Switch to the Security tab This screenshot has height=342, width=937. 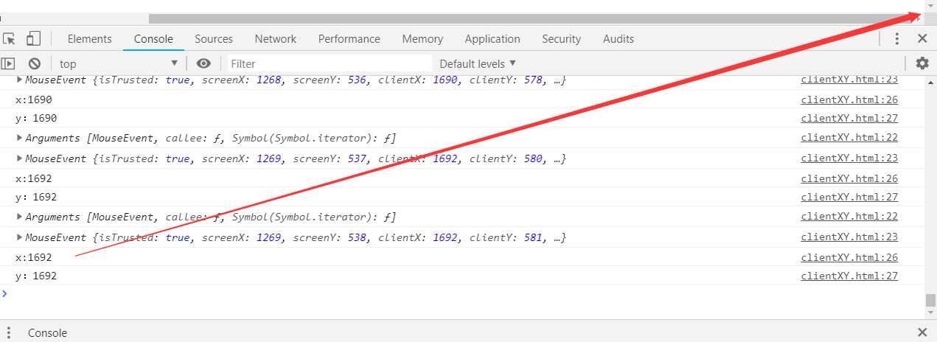pyautogui.click(x=562, y=39)
